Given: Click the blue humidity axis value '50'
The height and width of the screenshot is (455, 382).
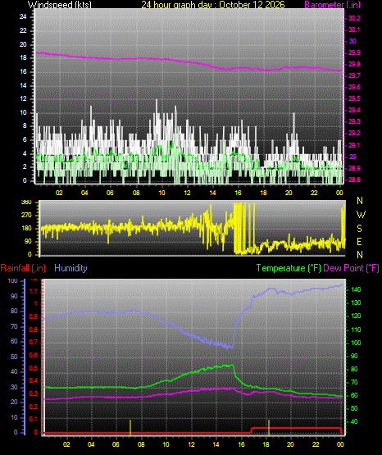Looking at the screenshot, I should tap(14, 357).
